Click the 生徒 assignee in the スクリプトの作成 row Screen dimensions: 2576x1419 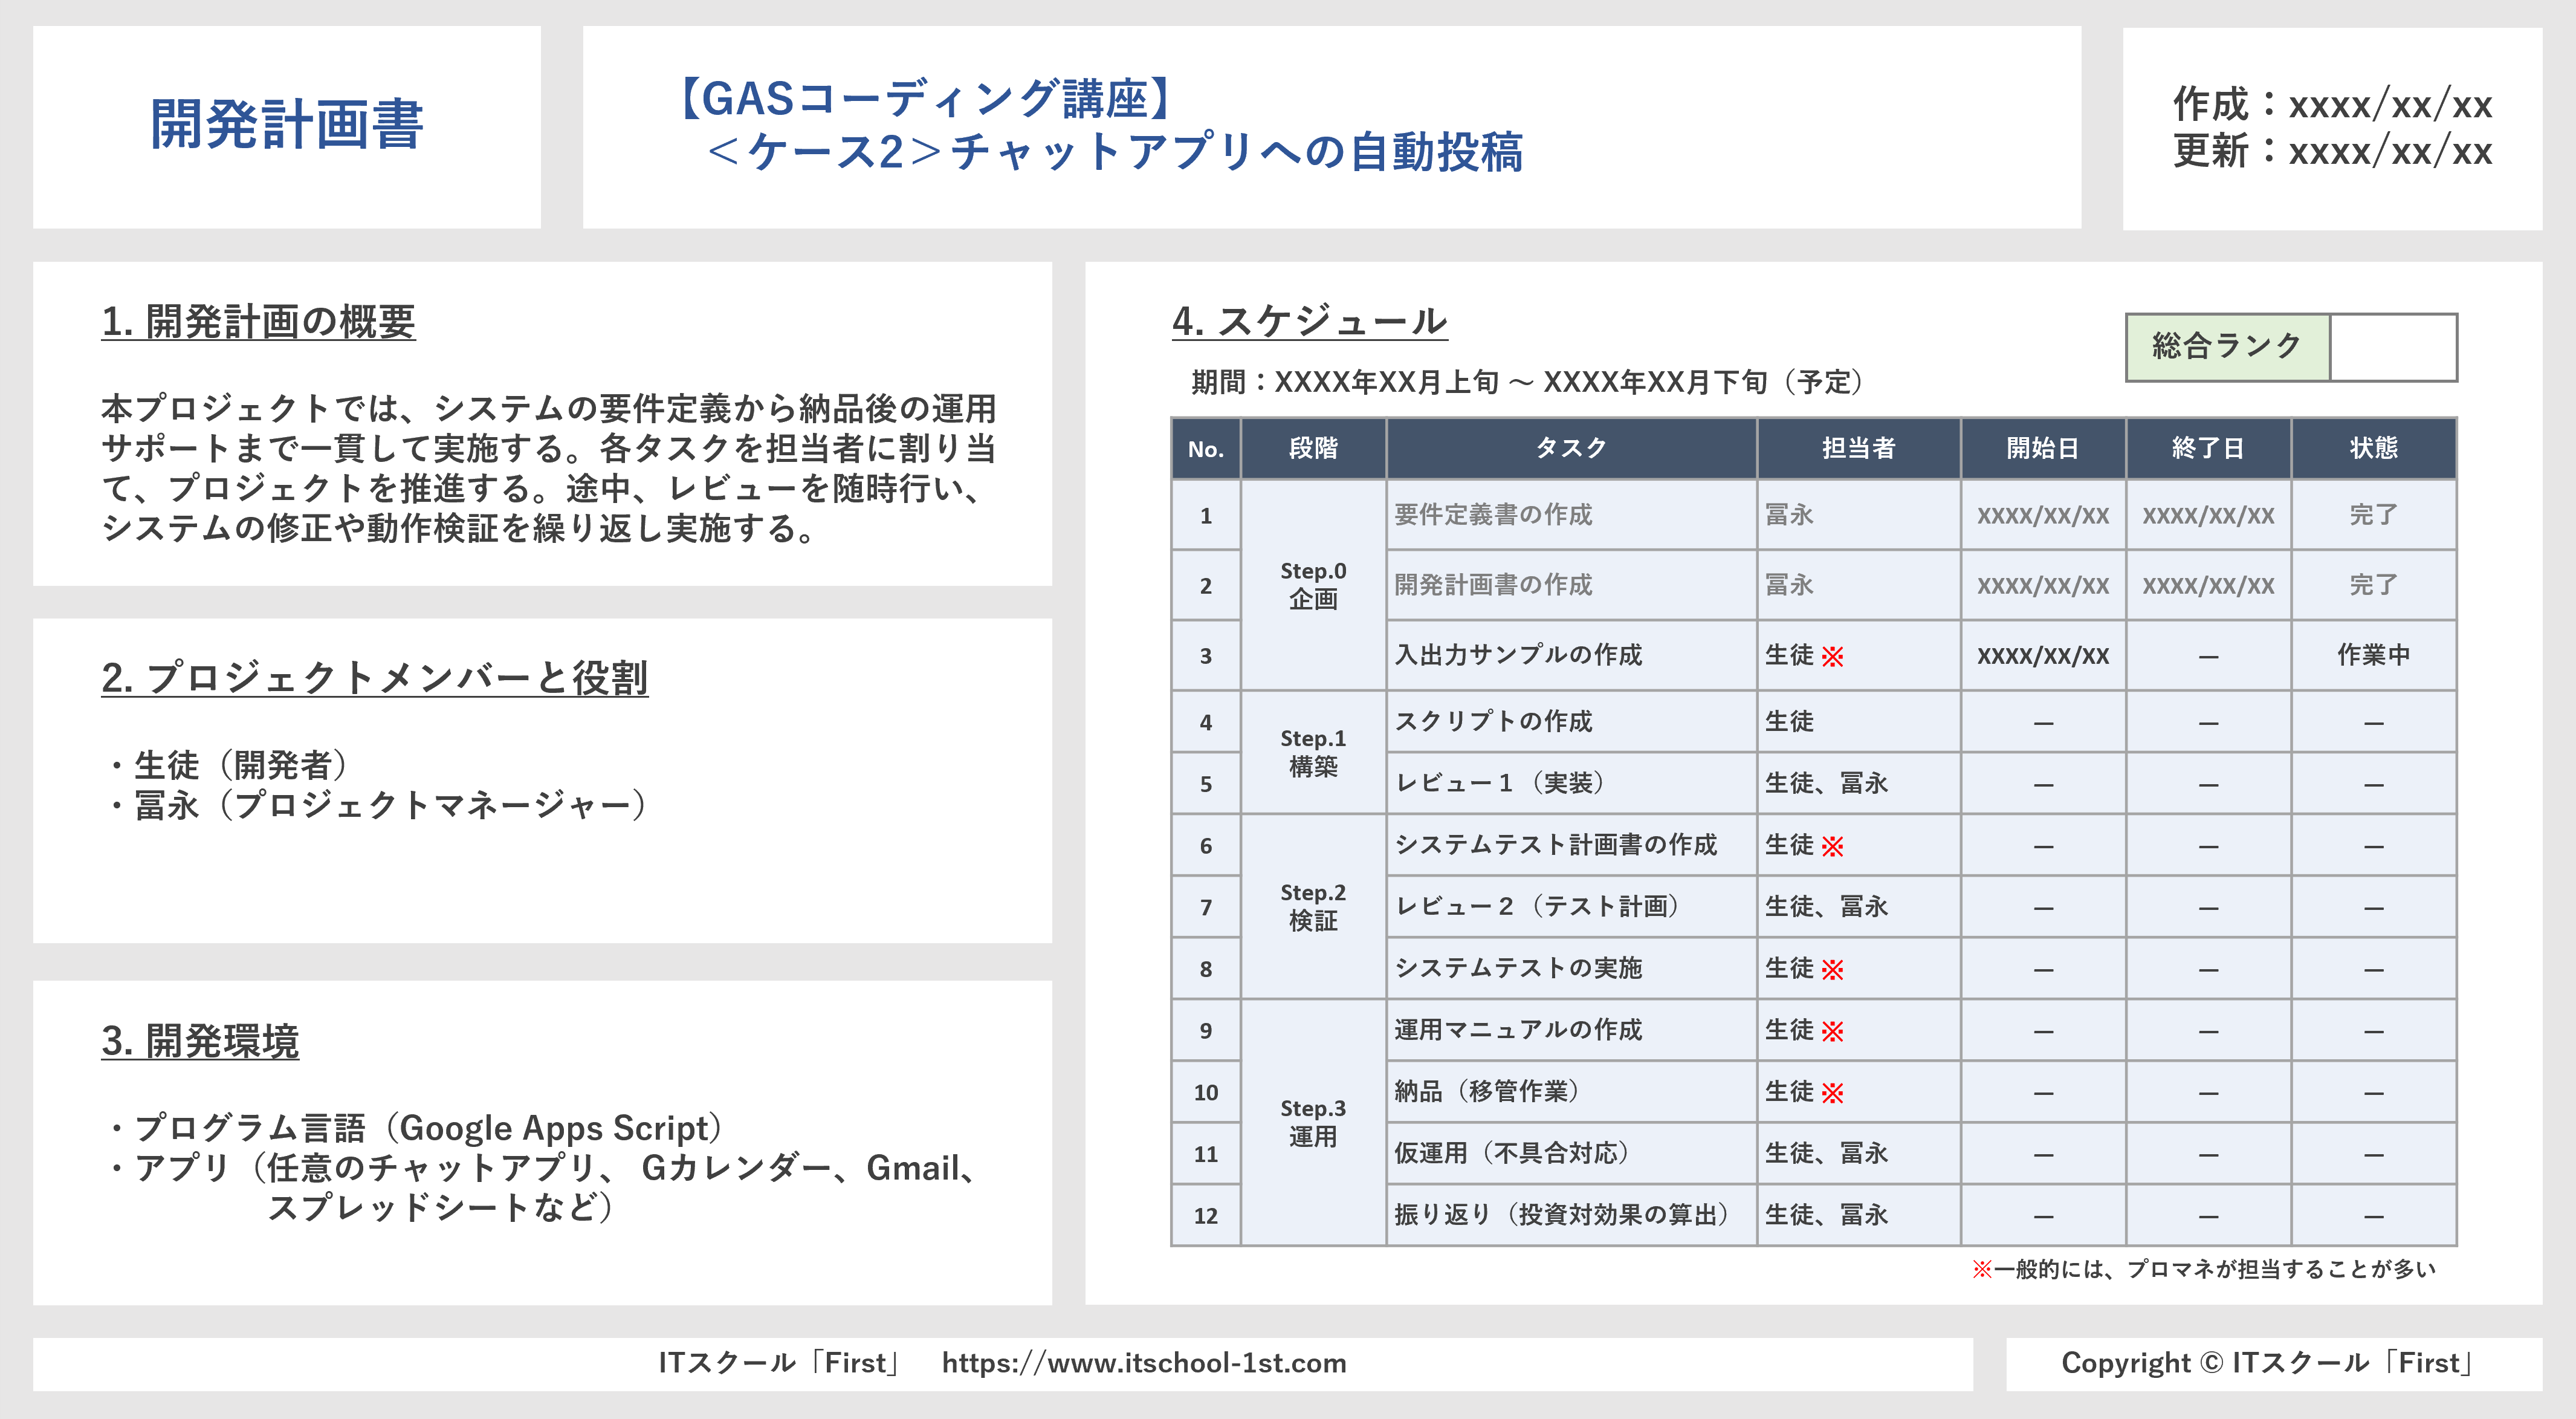coord(1789,722)
